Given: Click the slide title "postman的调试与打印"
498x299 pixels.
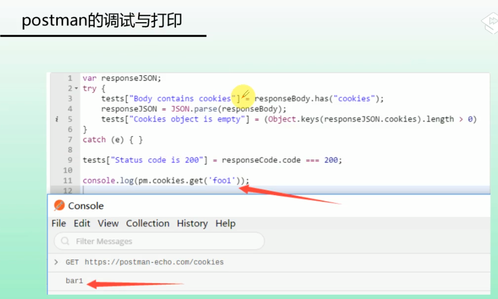Looking at the screenshot, I should (x=102, y=21).
